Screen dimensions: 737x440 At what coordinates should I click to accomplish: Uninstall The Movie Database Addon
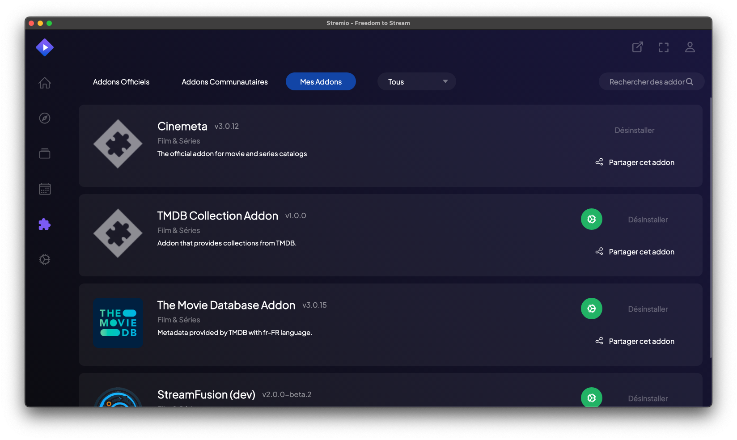[x=648, y=309]
